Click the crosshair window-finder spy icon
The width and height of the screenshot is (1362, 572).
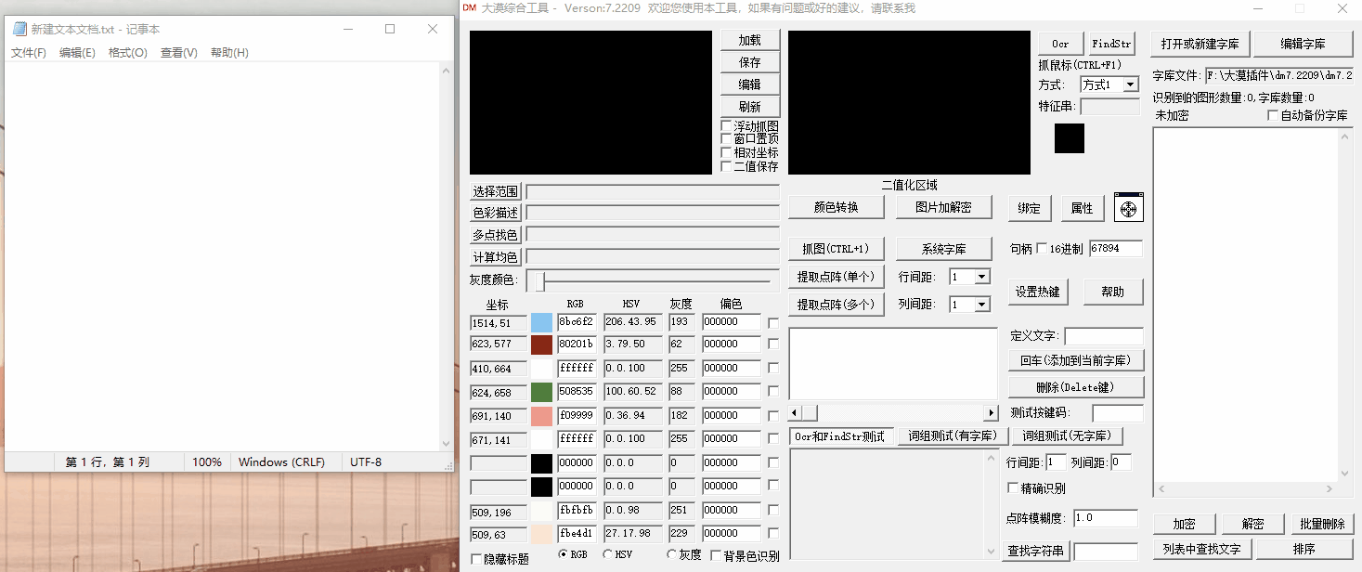(x=1128, y=206)
